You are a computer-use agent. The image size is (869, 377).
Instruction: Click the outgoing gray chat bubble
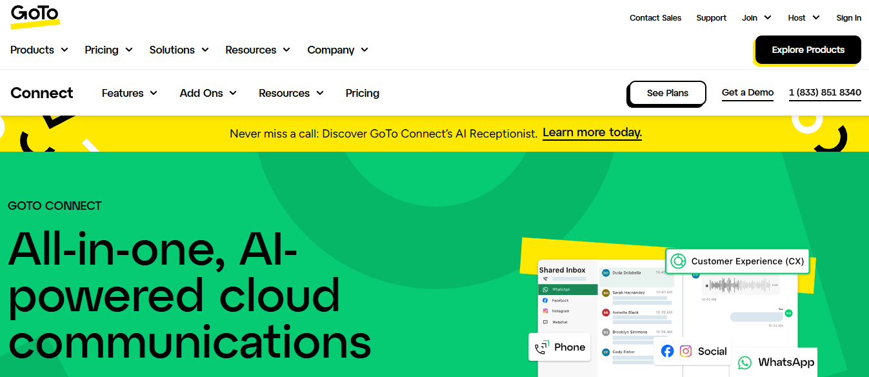pyautogui.click(x=757, y=317)
